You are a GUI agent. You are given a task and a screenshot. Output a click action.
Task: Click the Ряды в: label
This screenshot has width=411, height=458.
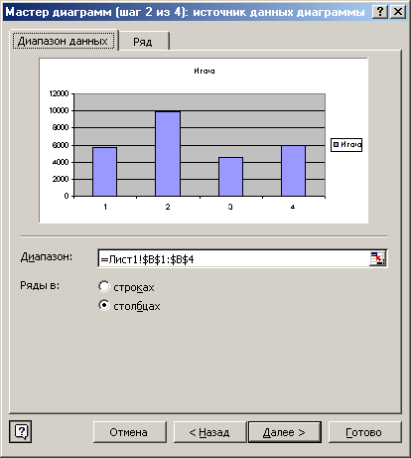pos(40,285)
